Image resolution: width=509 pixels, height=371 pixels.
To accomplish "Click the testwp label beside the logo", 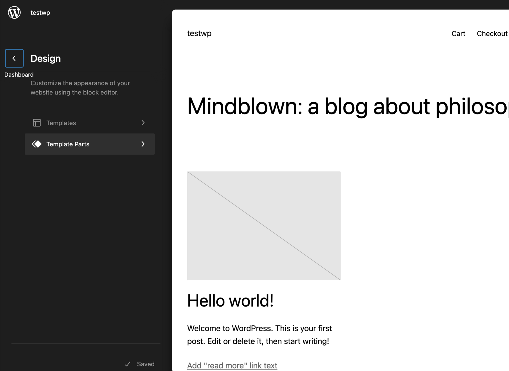I will click(x=40, y=12).
